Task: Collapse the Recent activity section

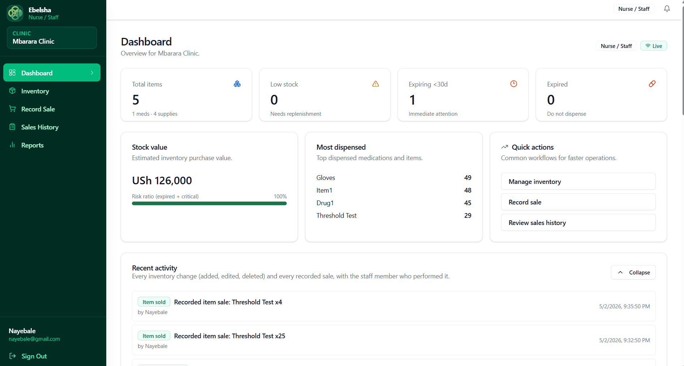Action: tap(633, 272)
